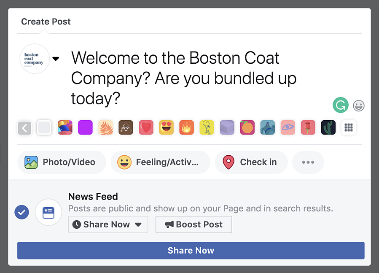Choose the poop emoji post background
Viewport: 379px width, 273px height.
tap(126, 127)
